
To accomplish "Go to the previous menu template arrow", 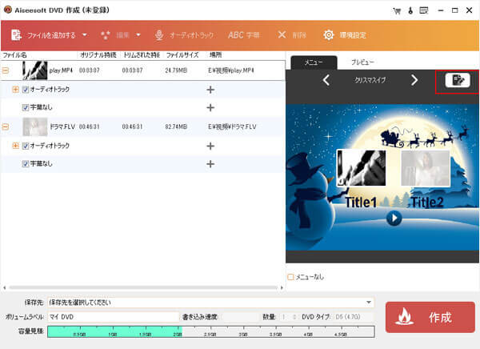I will pos(326,80).
